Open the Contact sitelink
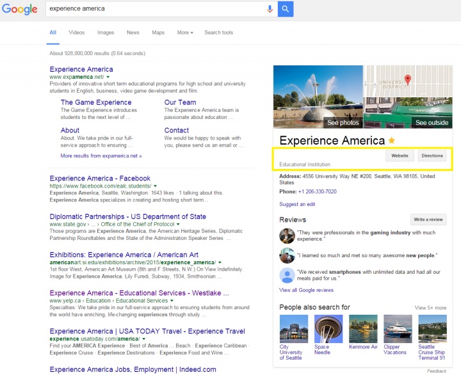 [x=177, y=130]
